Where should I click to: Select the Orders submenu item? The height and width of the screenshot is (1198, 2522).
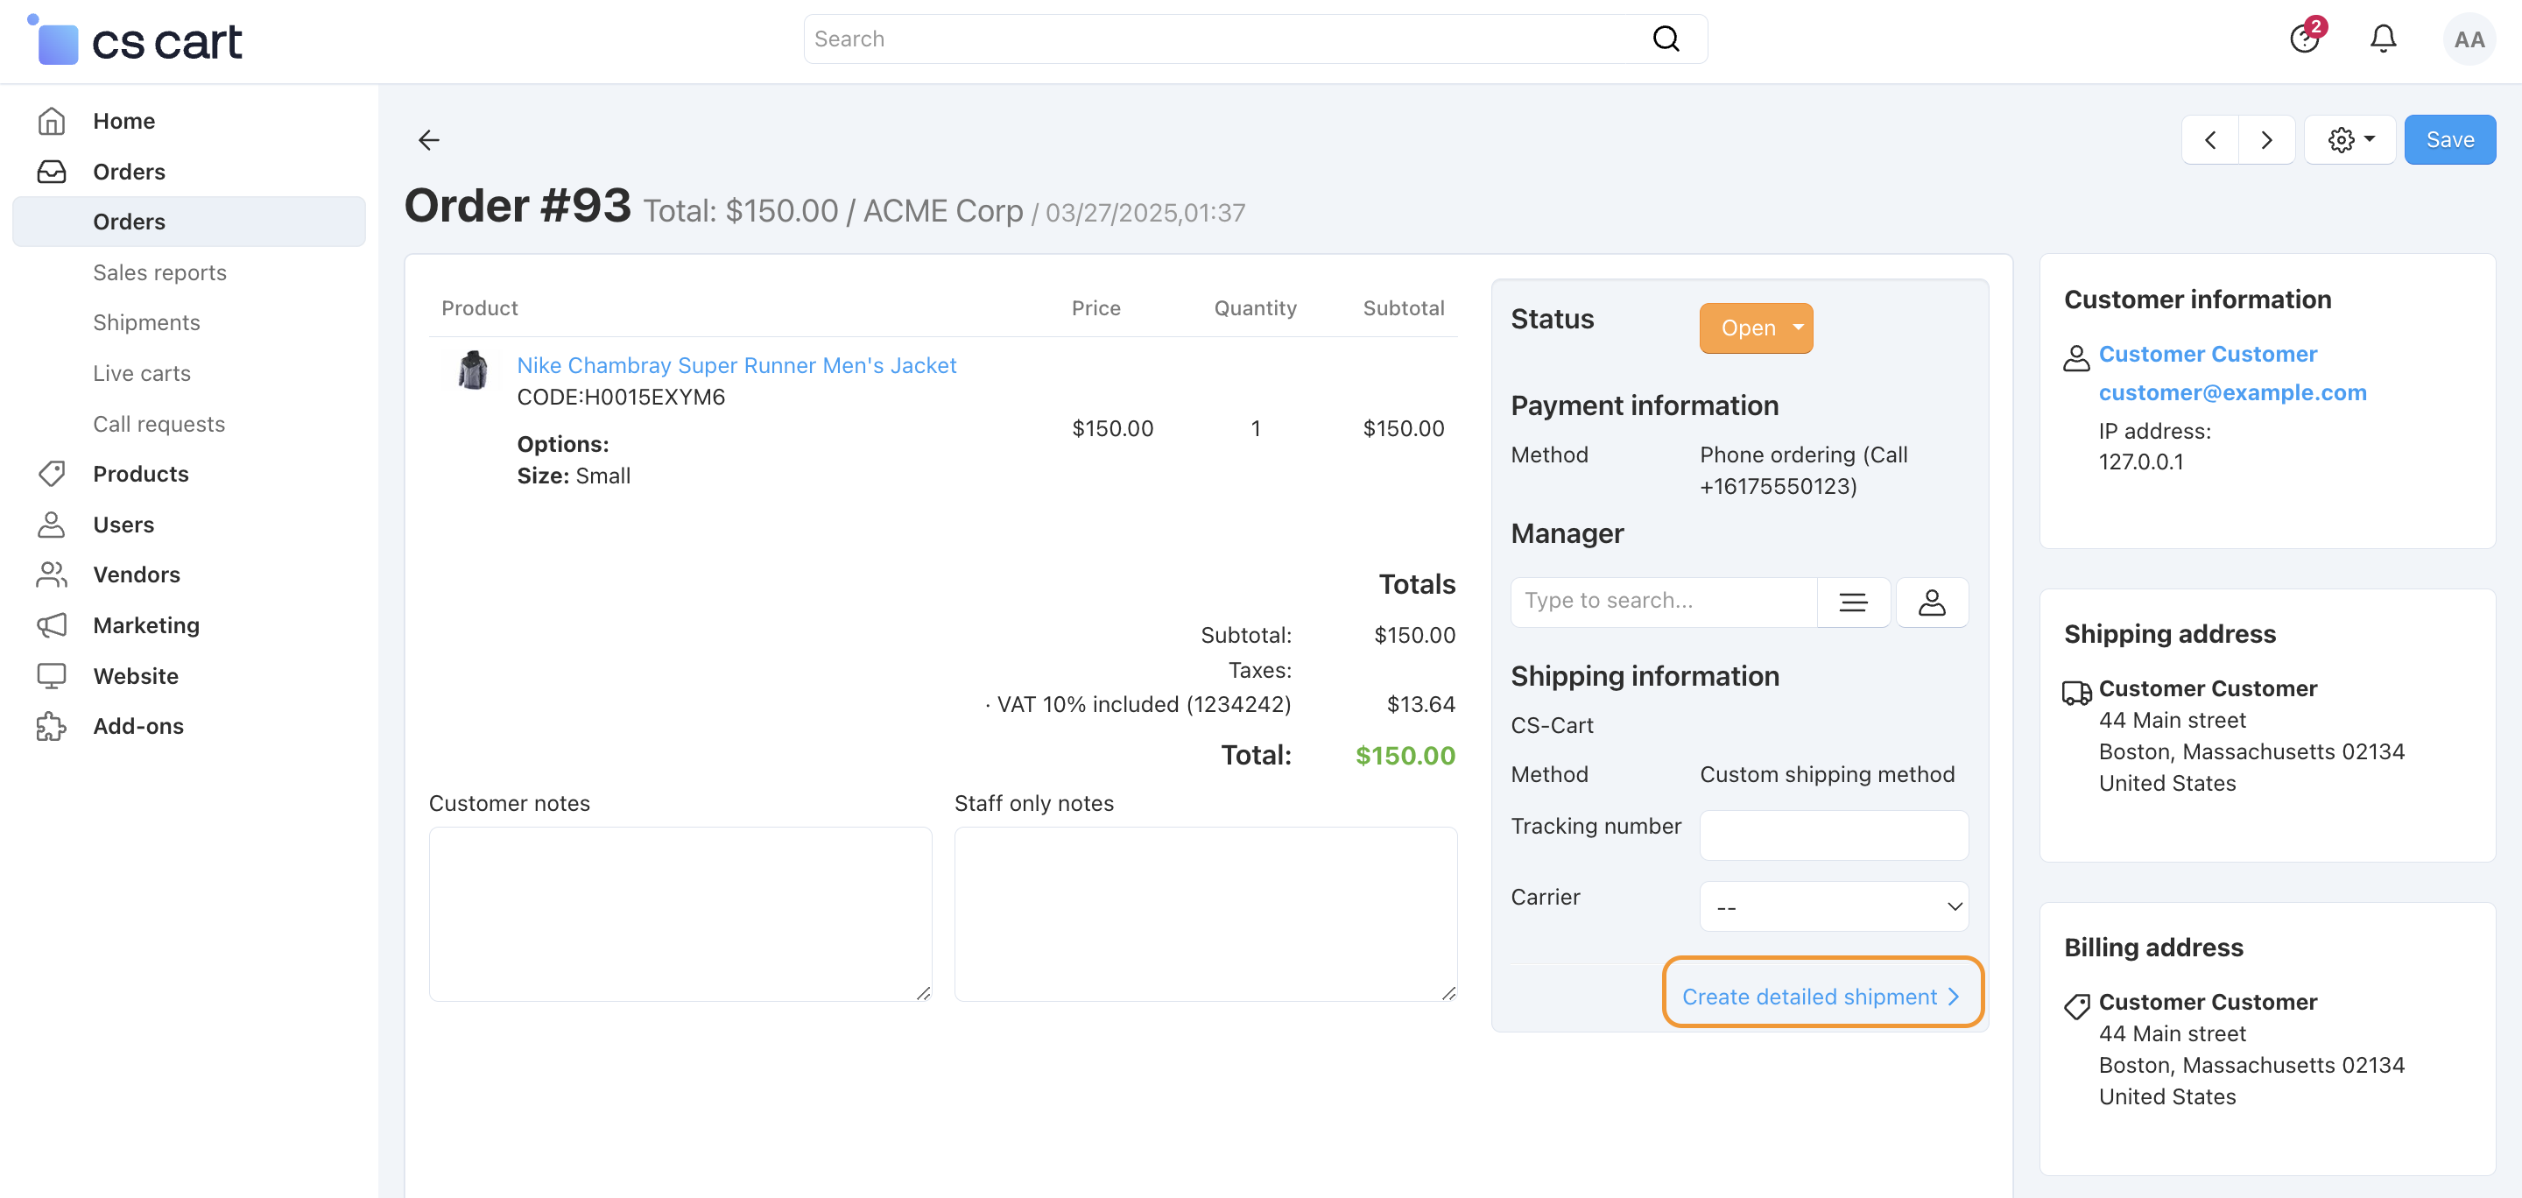click(x=189, y=222)
